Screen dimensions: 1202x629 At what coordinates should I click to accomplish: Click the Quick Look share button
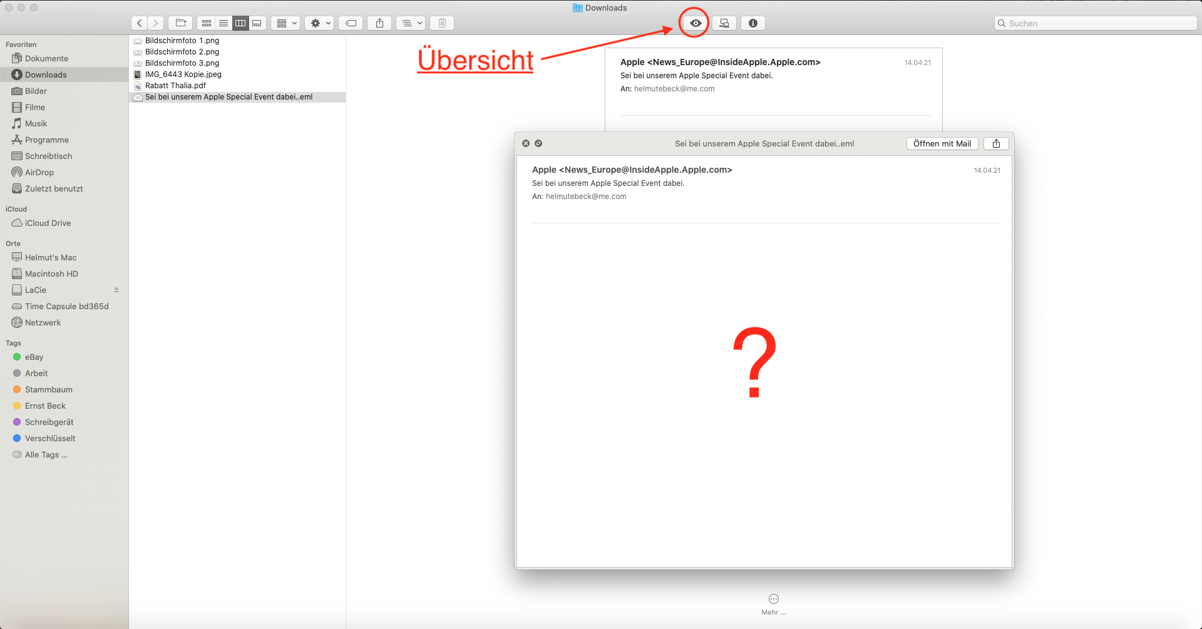(996, 143)
